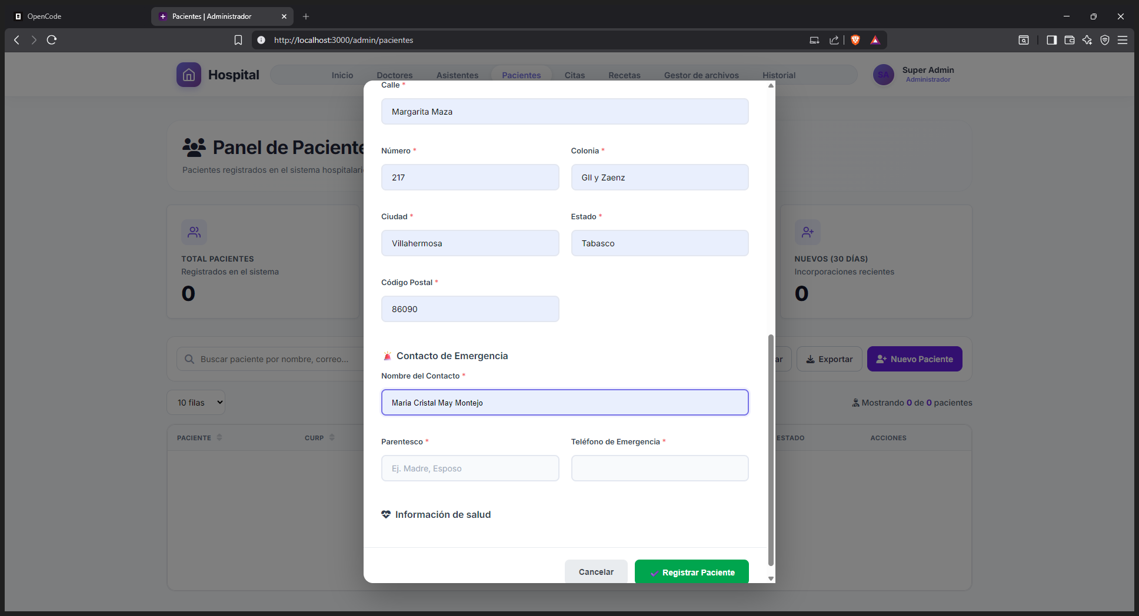
Task: Click the Nuevo Paciente button
Action: (x=915, y=359)
